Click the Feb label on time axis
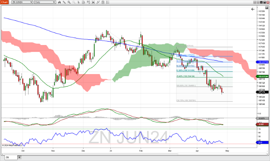Viewport: 270px width, 161px height. click(141, 151)
